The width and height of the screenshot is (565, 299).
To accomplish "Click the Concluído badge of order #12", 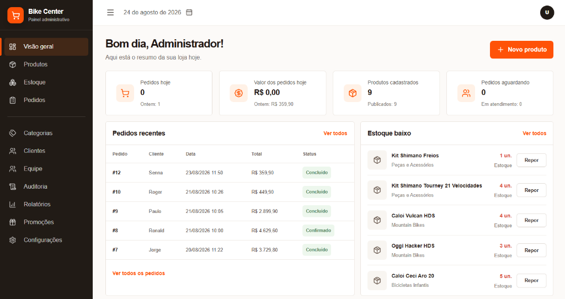I will click(x=317, y=173).
